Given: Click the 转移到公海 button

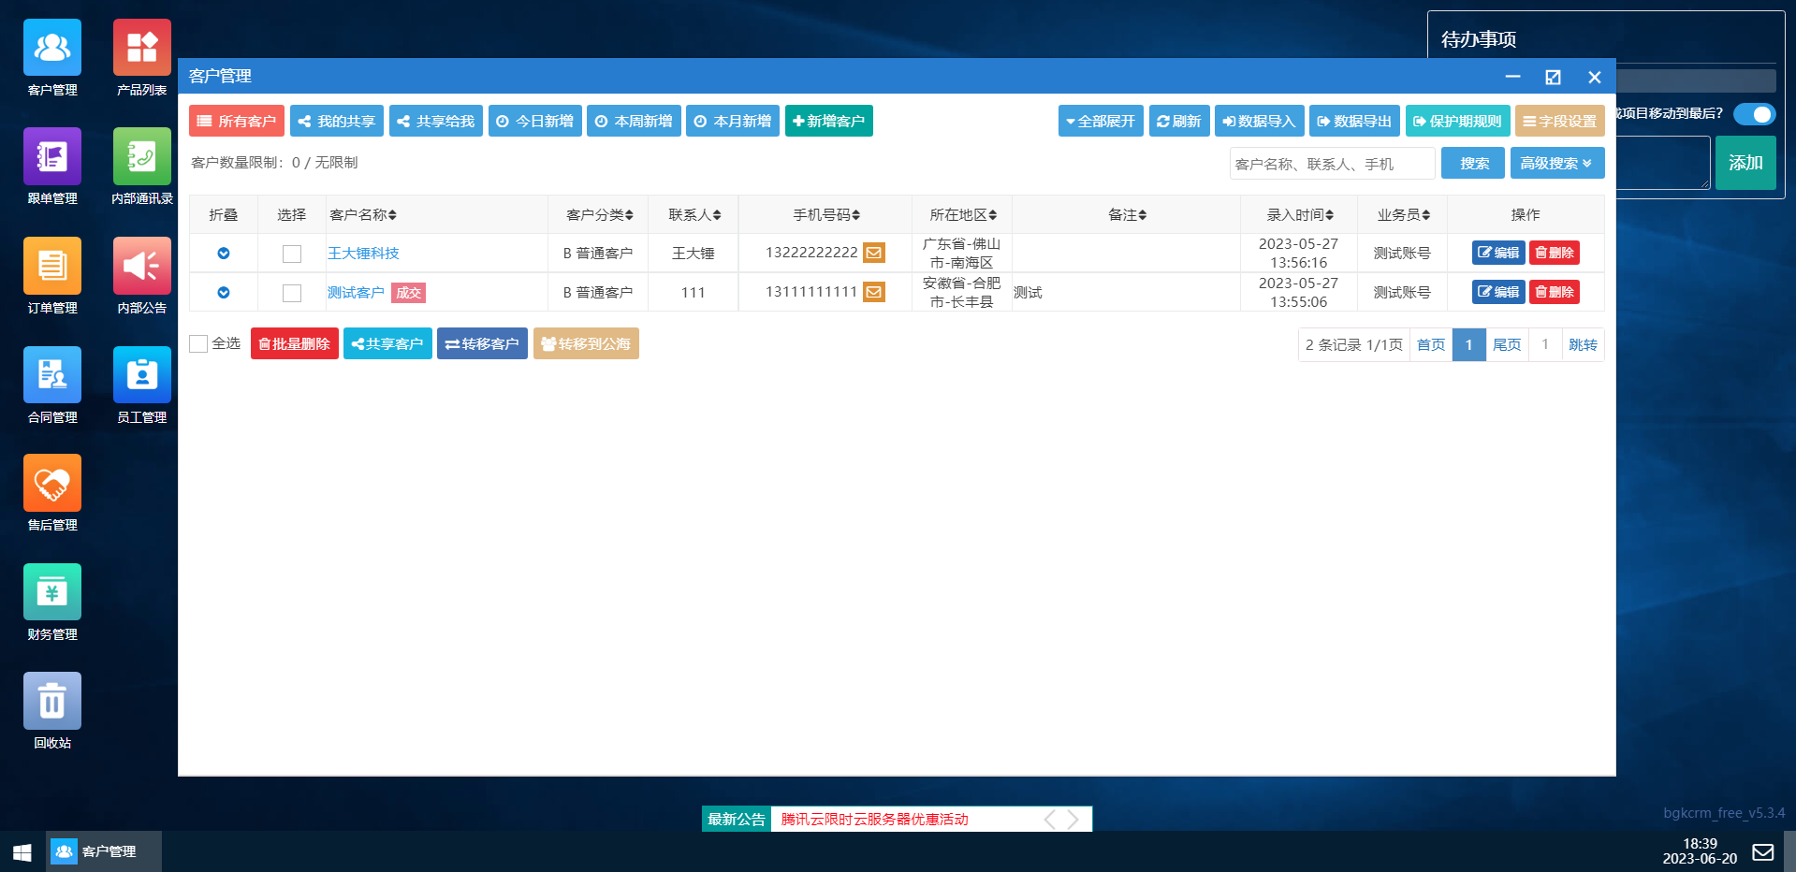Looking at the screenshot, I should tap(586, 343).
